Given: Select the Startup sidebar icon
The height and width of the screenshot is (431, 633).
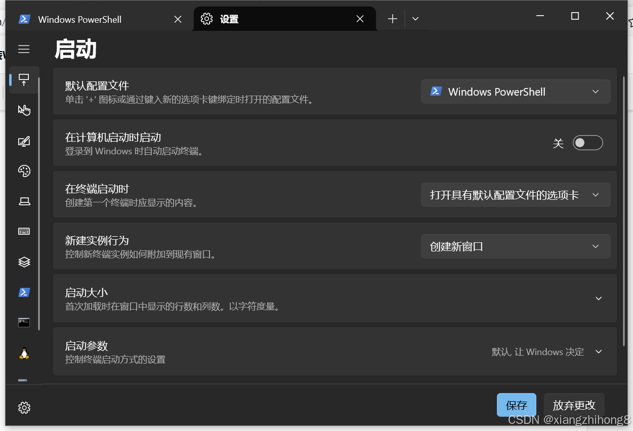Looking at the screenshot, I should (x=24, y=80).
